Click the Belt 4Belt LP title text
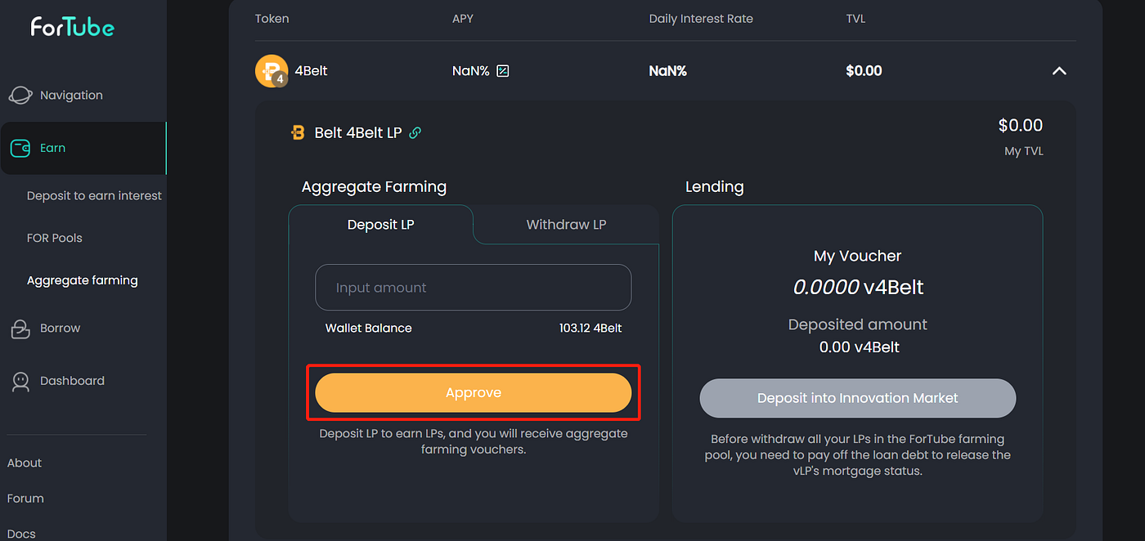Viewport: 1145px width, 541px height. tap(358, 132)
